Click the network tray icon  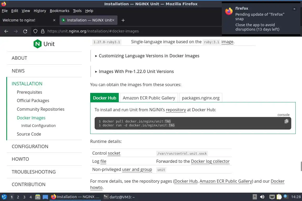[x=272, y=197]
